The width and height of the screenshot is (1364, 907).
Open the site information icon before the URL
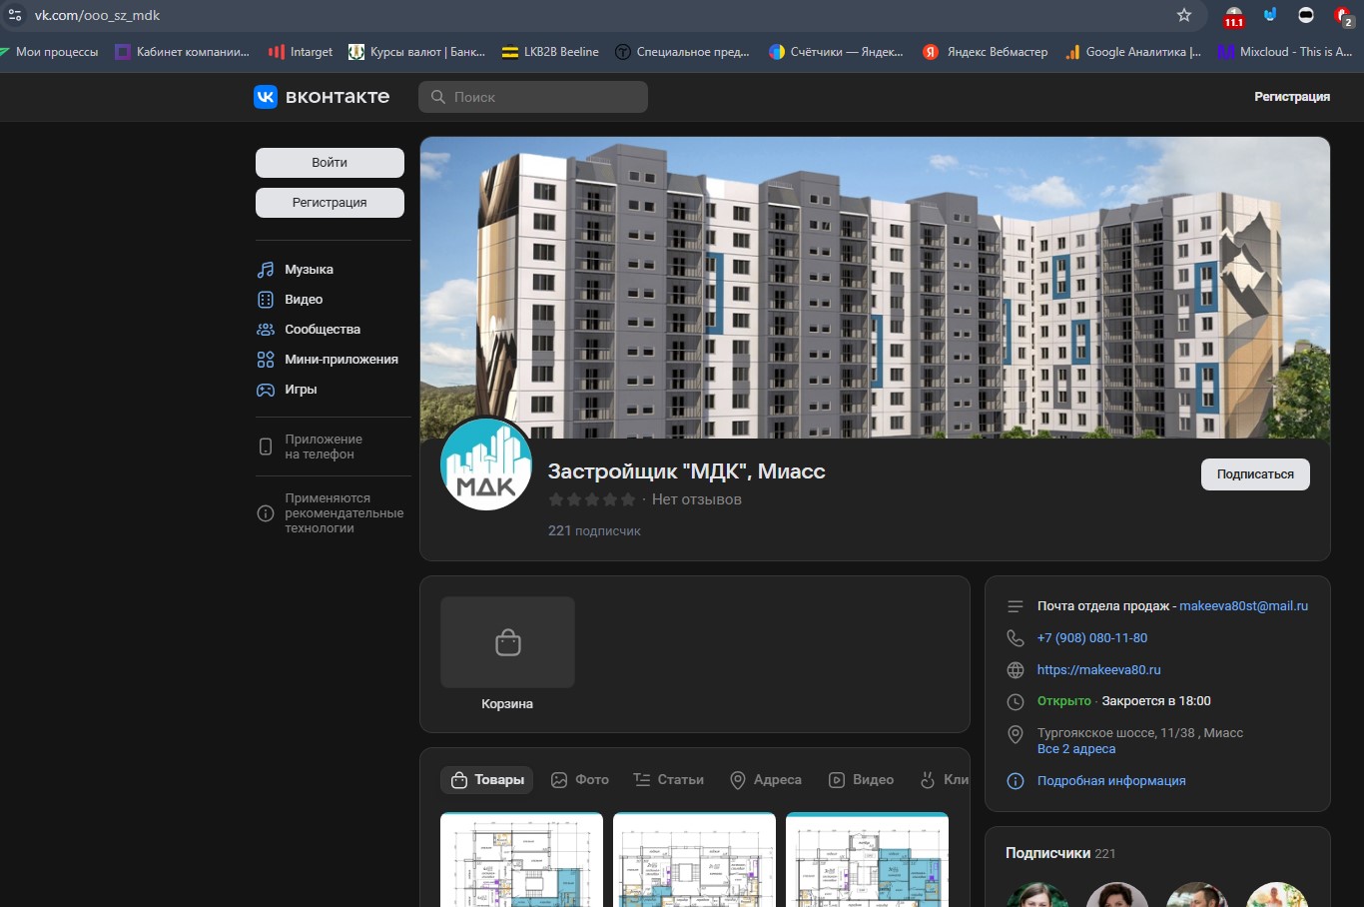pos(15,15)
